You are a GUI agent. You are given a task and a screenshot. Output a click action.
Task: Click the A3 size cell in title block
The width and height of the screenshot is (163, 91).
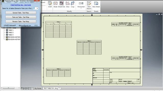click(x=111, y=81)
